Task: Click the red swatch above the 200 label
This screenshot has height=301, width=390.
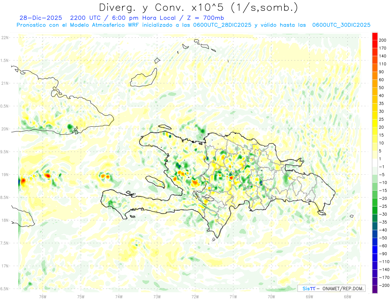Action: 375,36
